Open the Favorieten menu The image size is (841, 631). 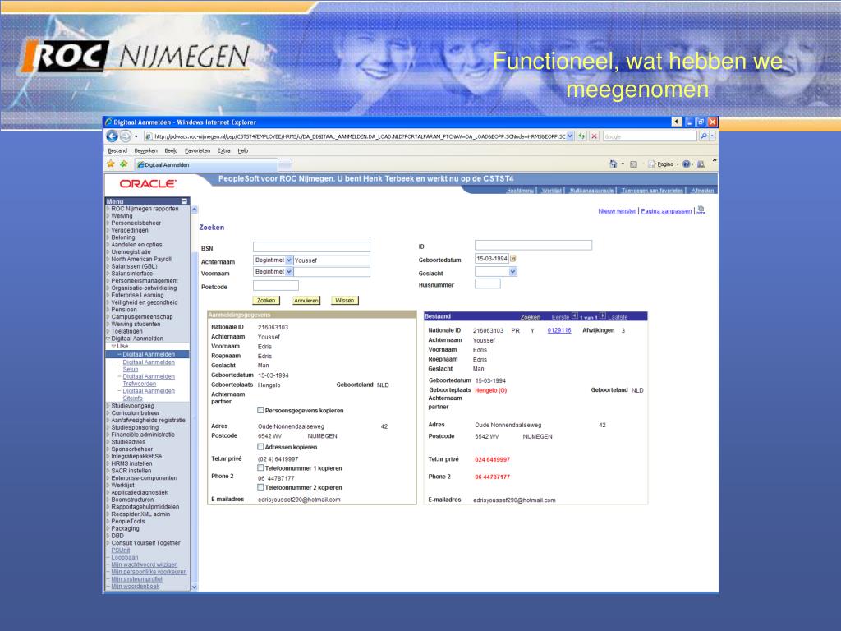click(197, 151)
